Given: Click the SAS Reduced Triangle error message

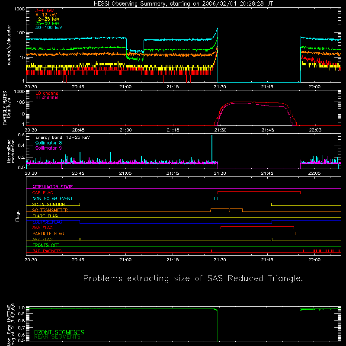Looking at the screenshot, I should point(193,278).
